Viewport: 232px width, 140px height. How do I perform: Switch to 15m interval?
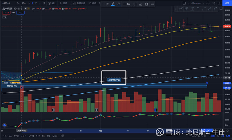pos(24,3)
